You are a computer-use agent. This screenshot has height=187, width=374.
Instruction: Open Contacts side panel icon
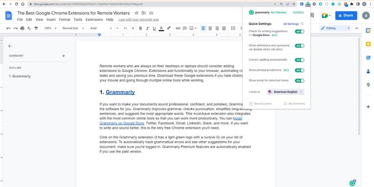click(x=368, y=71)
